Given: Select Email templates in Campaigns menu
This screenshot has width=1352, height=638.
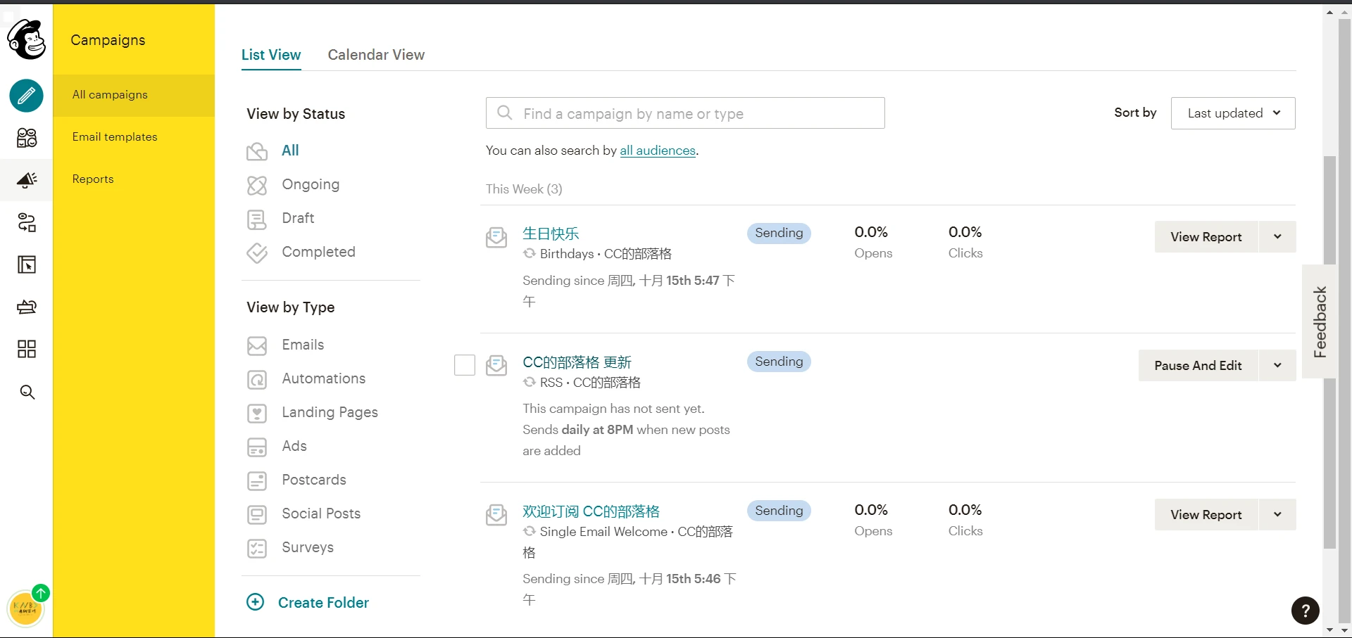Looking at the screenshot, I should click(x=115, y=137).
